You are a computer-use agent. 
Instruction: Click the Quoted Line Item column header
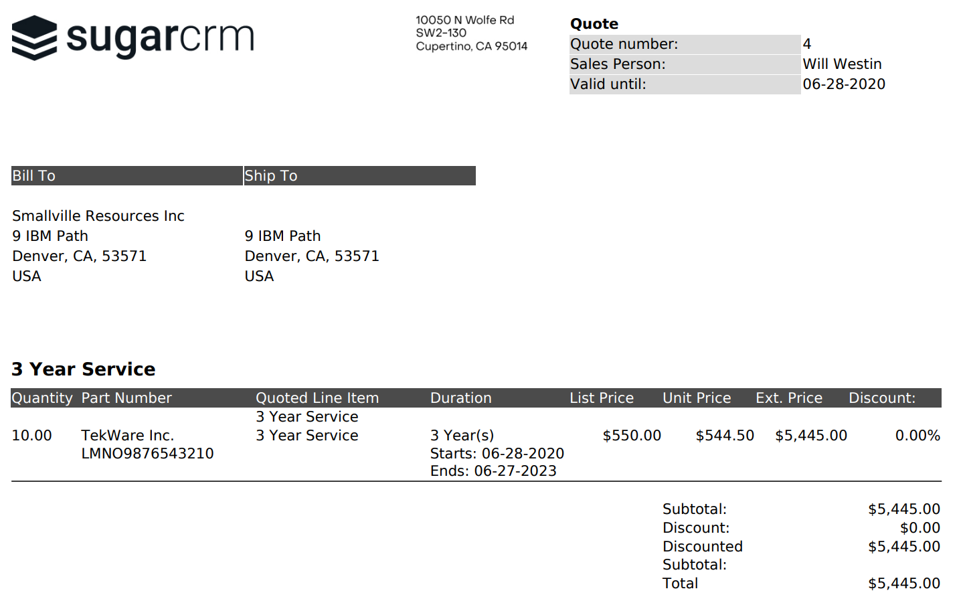(x=317, y=398)
